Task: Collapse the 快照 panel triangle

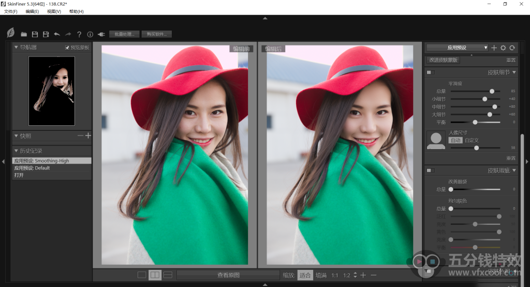Action: click(x=16, y=136)
